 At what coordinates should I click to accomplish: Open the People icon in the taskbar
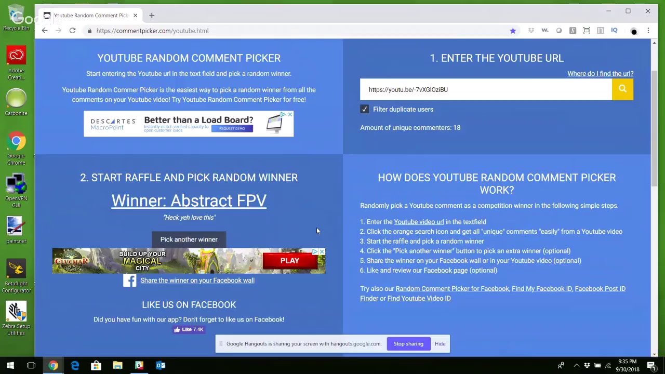tap(561, 366)
